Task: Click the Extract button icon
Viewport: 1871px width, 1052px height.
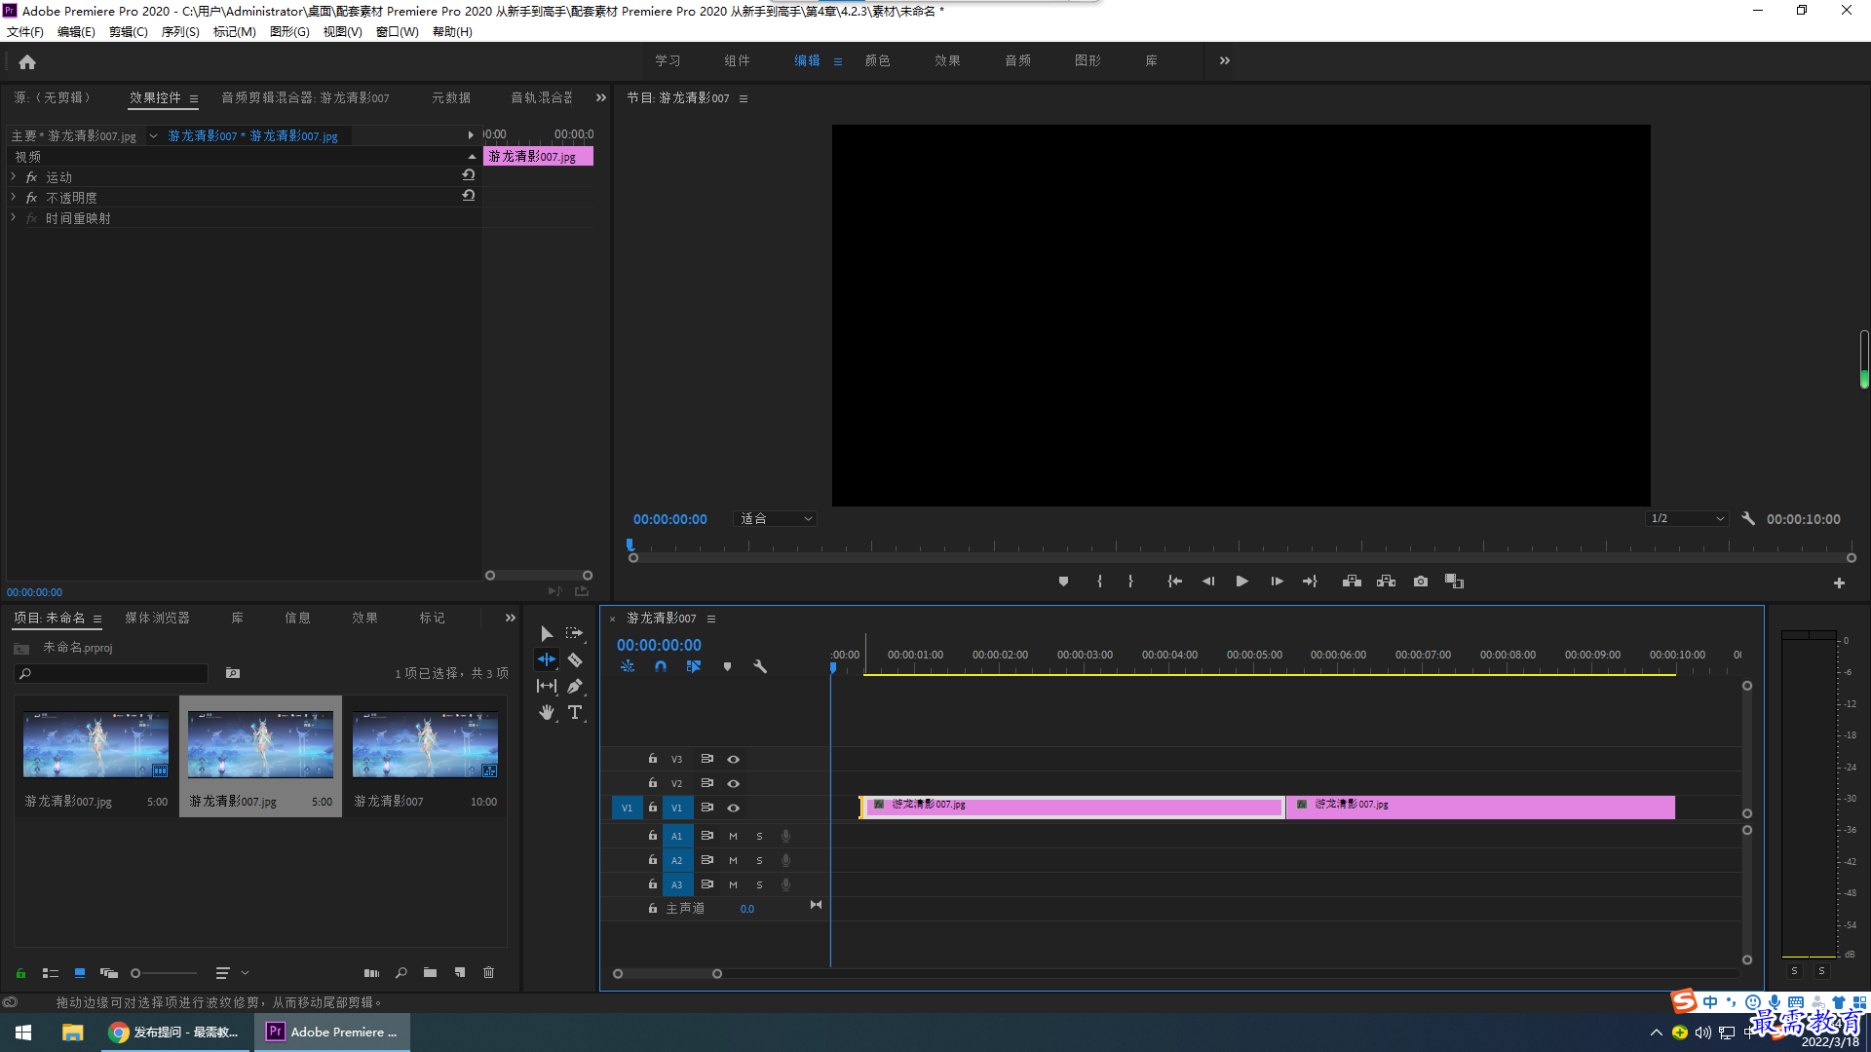Action: pyautogui.click(x=1386, y=582)
